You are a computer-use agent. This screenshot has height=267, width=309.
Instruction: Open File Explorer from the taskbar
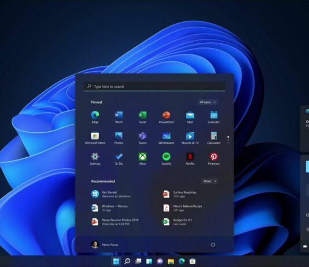click(x=171, y=261)
